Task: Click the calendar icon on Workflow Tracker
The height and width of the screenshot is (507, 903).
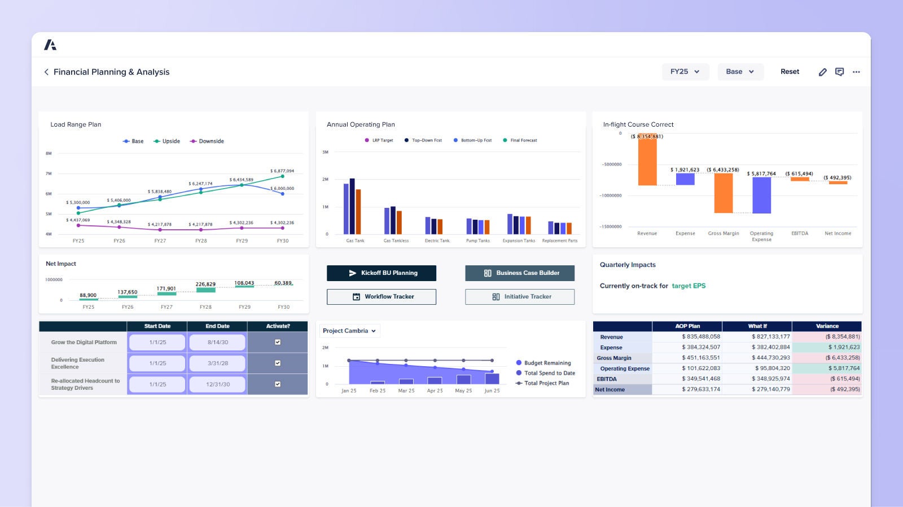Action: (x=356, y=296)
